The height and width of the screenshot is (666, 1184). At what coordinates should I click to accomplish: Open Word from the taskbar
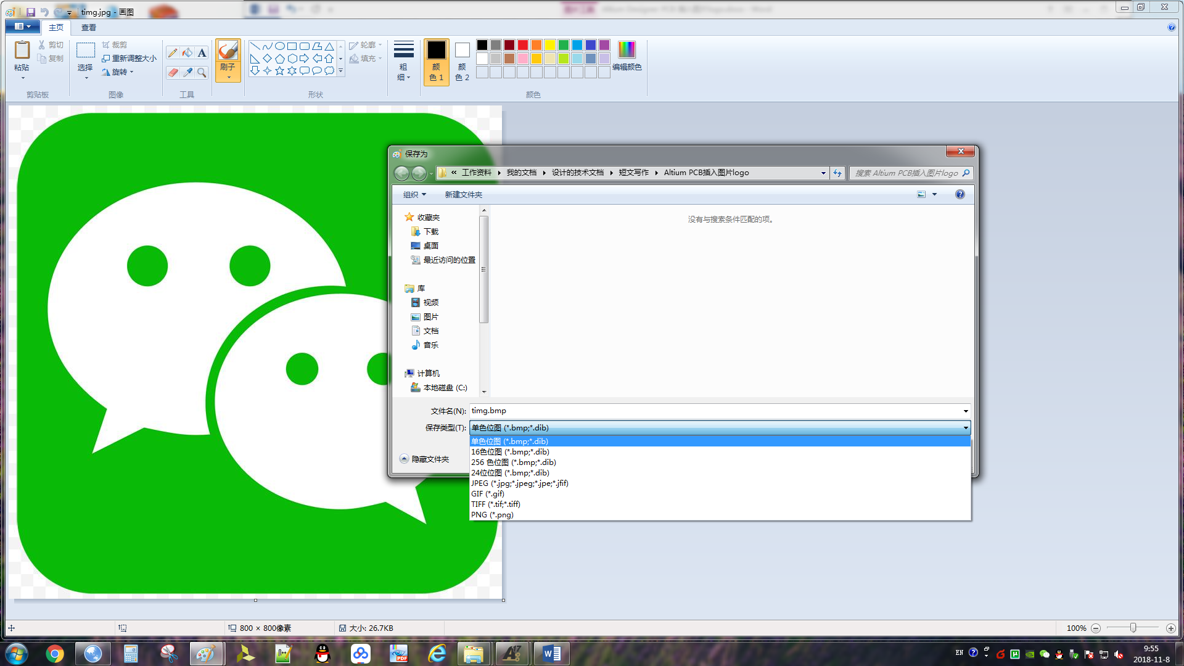(x=551, y=654)
